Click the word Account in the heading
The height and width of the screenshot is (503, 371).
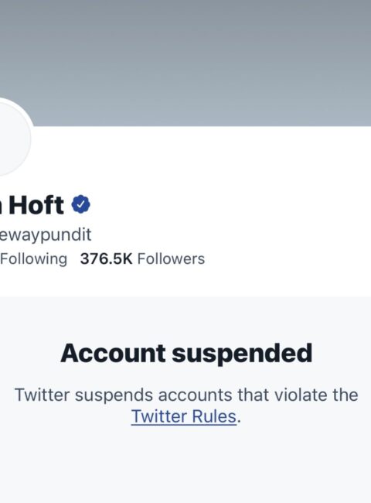pos(113,353)
